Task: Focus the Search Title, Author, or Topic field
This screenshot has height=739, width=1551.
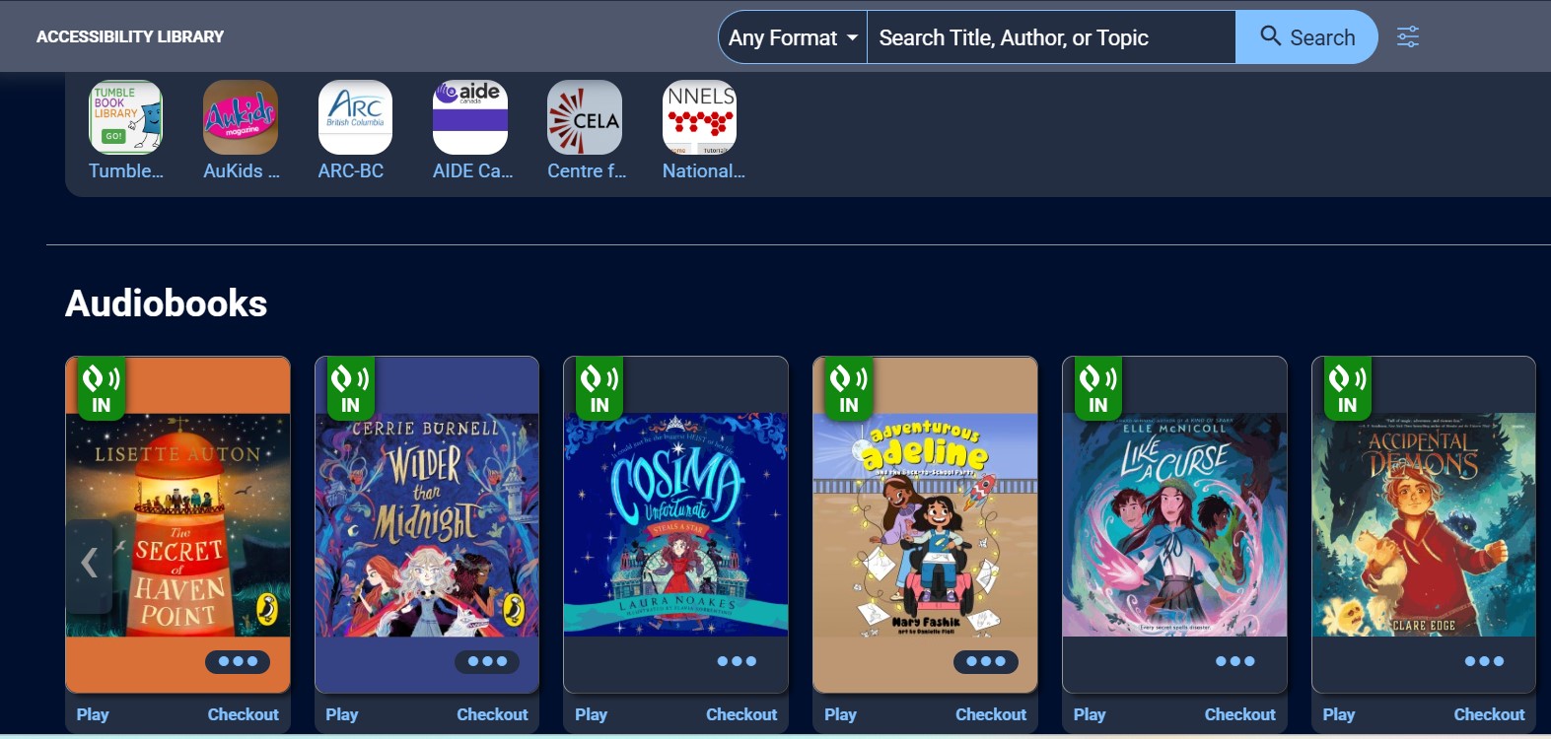Action: point(1051,37)
